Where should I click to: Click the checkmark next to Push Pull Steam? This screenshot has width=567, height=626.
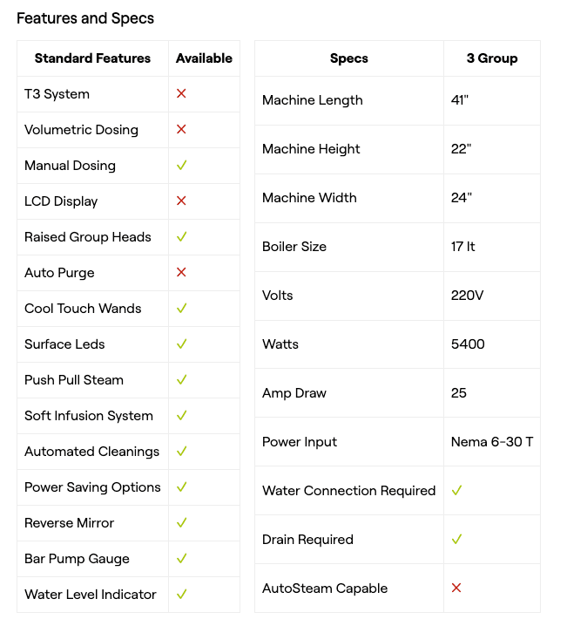tap(181, 379)
